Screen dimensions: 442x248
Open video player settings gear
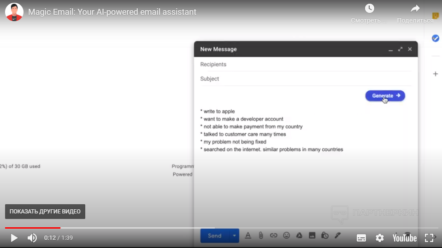[380, 238]
